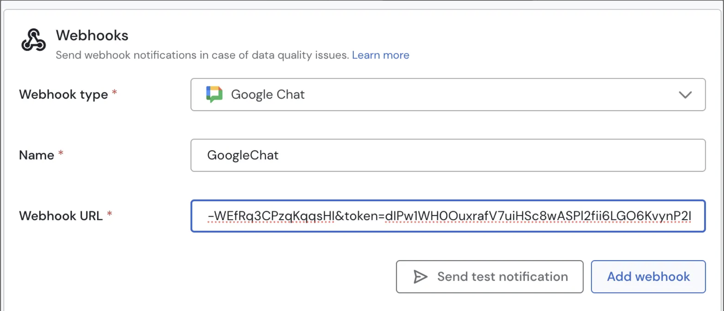The image size is (724, 311).
Task: Open the Learn more link
Action: (380, 55)
